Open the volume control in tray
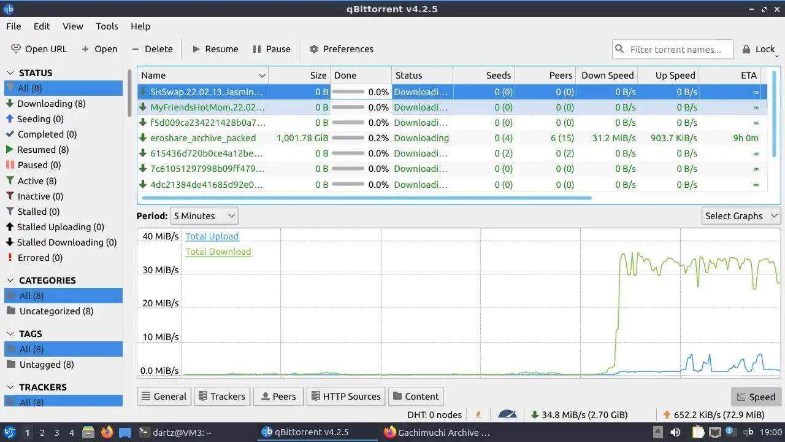The width and height of the screenshot is (785, 442). pos(675,433)
